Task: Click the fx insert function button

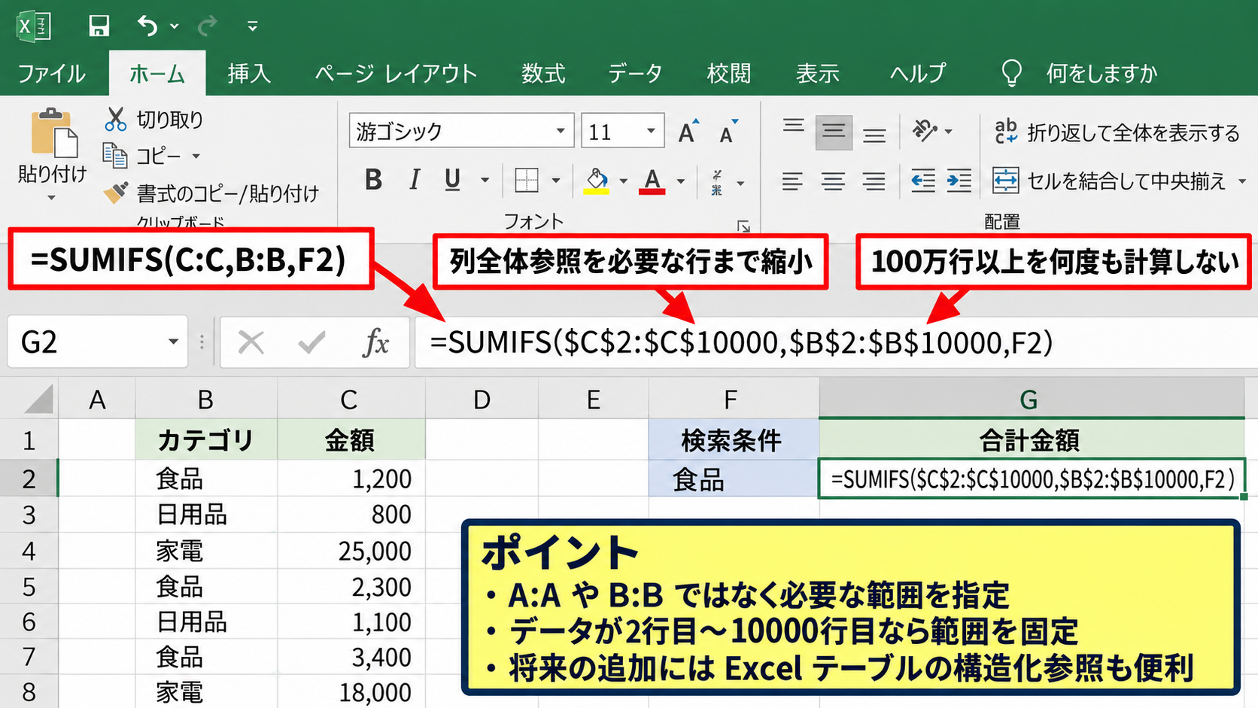Action: click(x=375, y=343)
